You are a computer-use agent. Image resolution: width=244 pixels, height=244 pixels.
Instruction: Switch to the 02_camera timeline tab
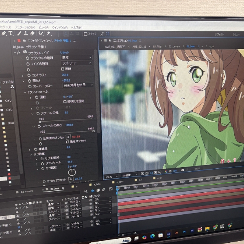pyautogui.click(x=27, y=192)
